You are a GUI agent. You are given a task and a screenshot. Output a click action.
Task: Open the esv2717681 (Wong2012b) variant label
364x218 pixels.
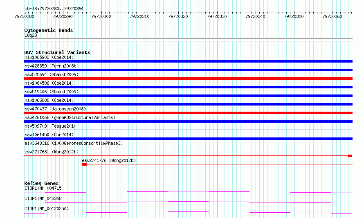pyautogui.click(x=52, y=152)
